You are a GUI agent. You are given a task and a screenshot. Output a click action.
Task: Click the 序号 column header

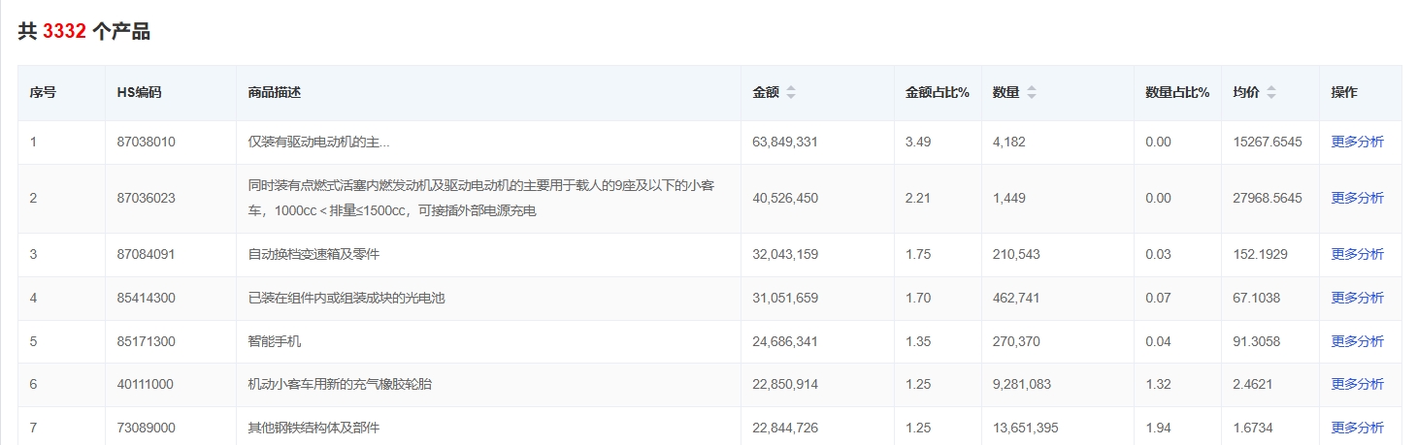click(x=43, y=93)
